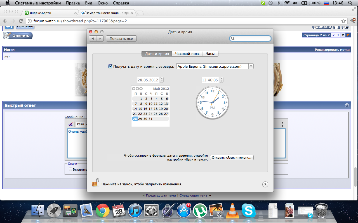358x223 pixels.
Task: Open the App Store dock icon
Action: 184,210
